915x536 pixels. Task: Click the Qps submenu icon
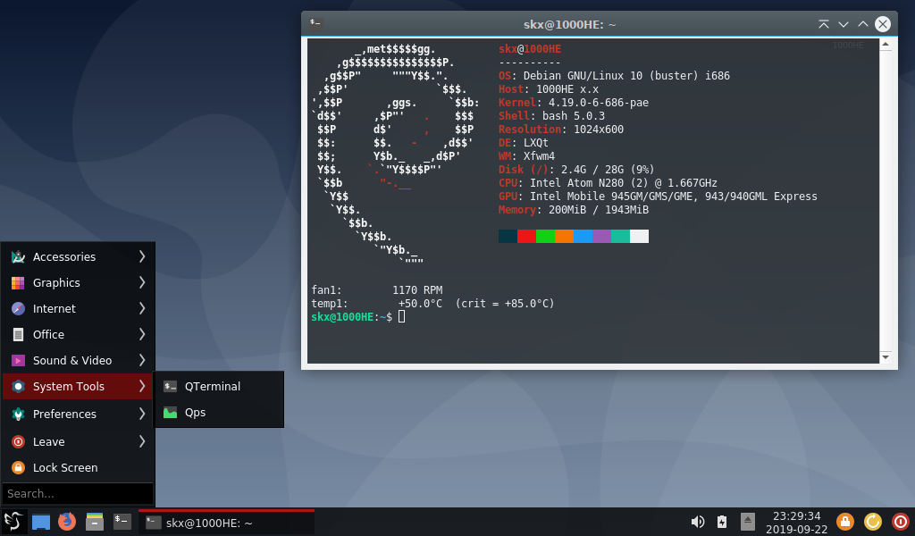[x=170, y=413]
